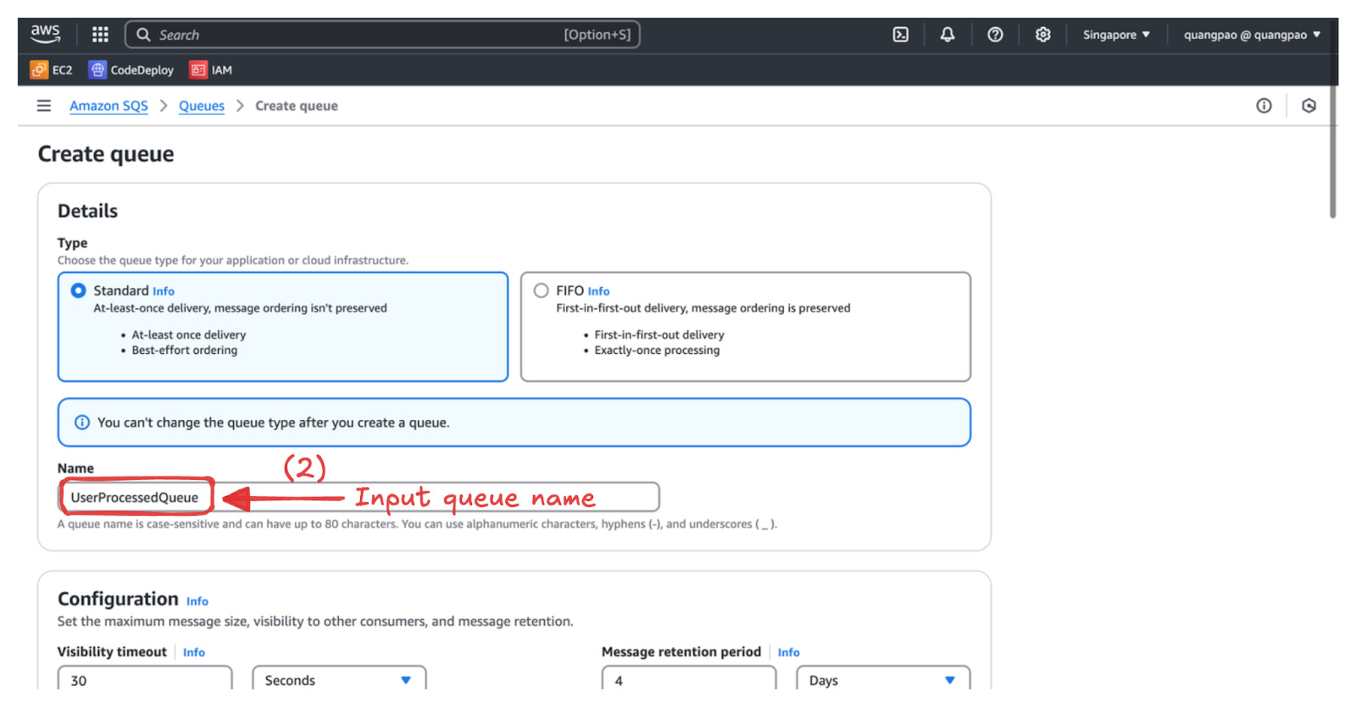Open the info panel circle icon
The image size is (1356, 707).
tap(1264, 106)
